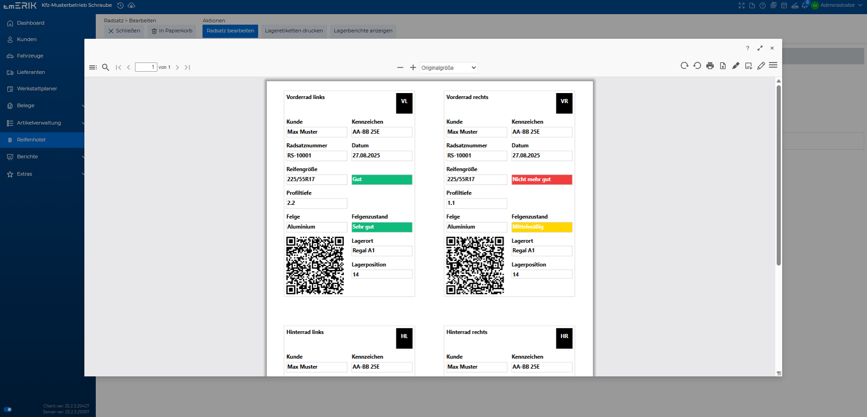Screen dimensions: 867x417
Task: Zoom out with the minus button
Action: (x=400, y=68)
